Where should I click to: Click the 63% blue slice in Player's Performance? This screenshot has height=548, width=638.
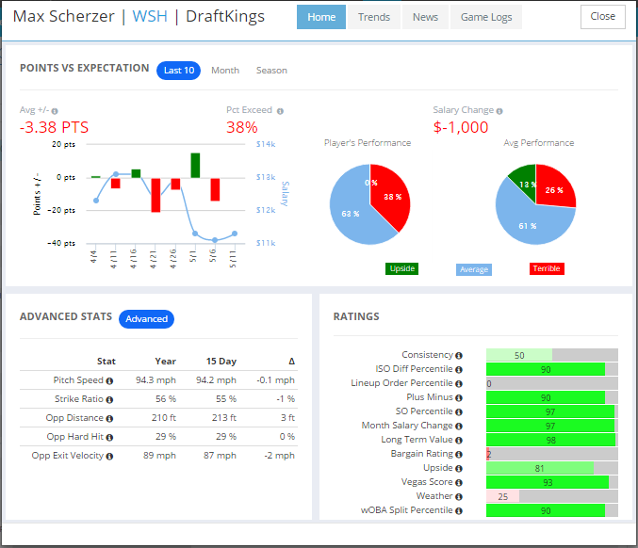coord(350,212)
